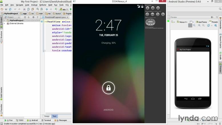The height and width of the screenshot is (125, 222).
Task: Expand the External Libraries node
Action: [4, 23]
